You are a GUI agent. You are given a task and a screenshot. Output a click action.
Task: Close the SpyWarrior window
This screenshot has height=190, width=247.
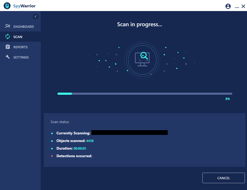click(x=243, y=6)
